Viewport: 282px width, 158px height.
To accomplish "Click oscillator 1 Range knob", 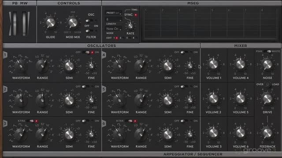I will (x=42, y=66).
